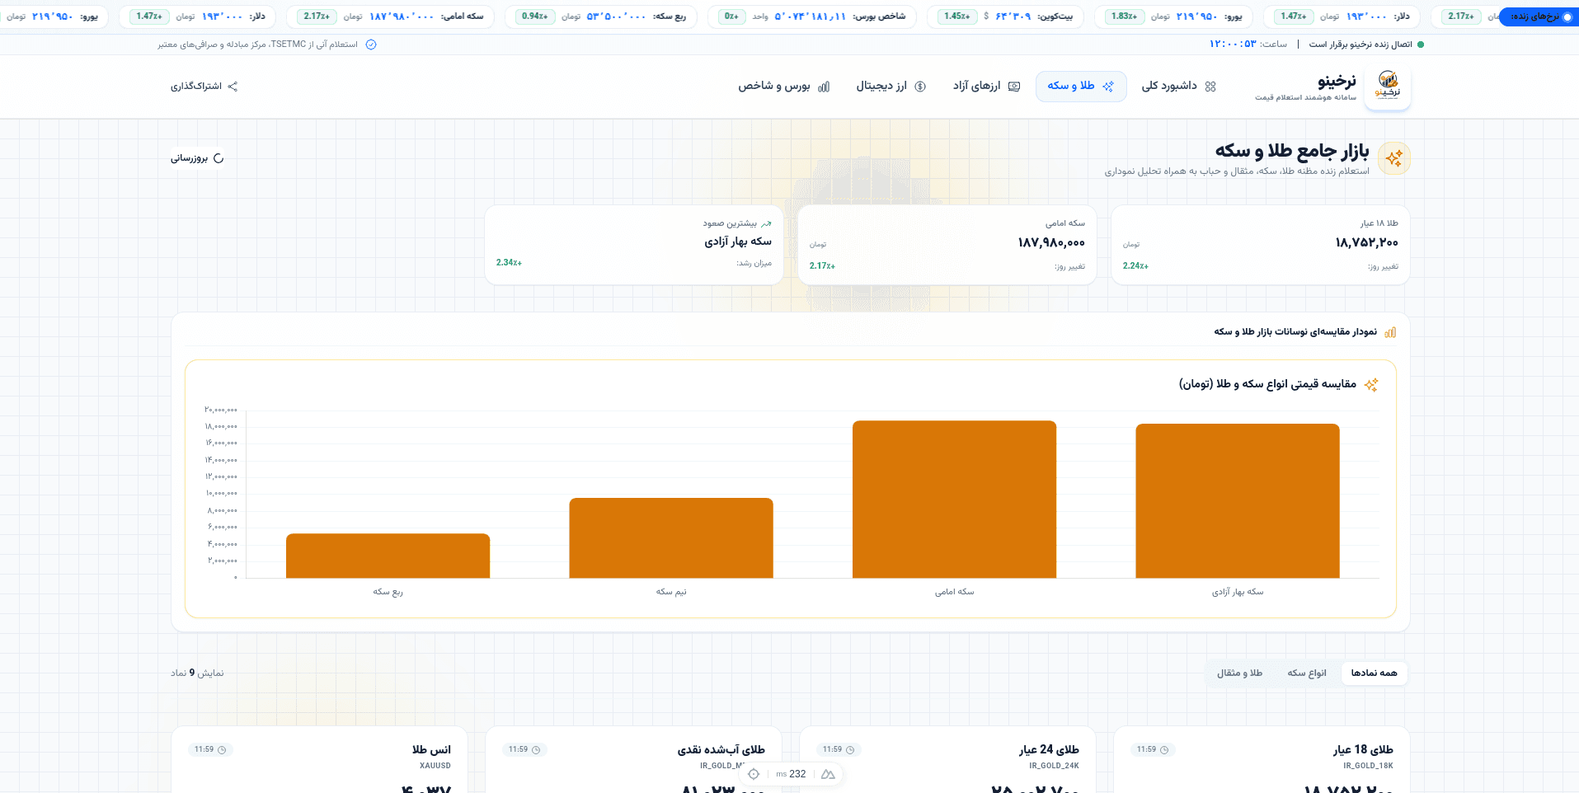Click the 1.83% euro change badge
The height and width of the screenshot is (793, 1579).
click(x=1124, y=16)
